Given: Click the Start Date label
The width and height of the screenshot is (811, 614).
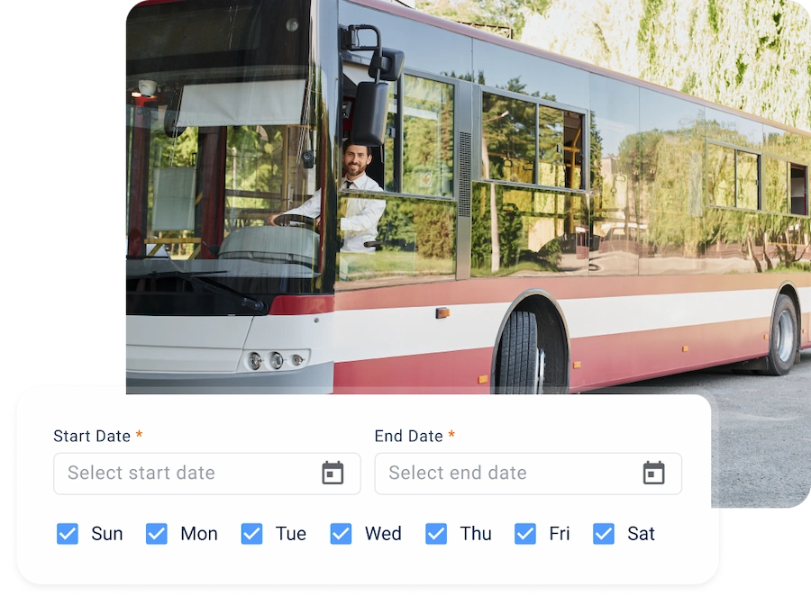Looking at the screenshot, I should (x=92, y=437).
